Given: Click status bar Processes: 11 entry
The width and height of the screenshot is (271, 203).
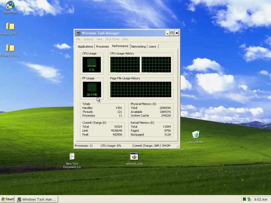Looking at the screenshot, I should click(87, 146).
